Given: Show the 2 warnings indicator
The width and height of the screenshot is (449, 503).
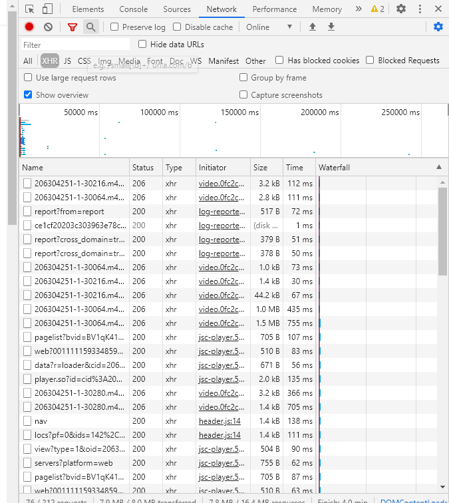Looking at the screenshot, I should (377, 9).
